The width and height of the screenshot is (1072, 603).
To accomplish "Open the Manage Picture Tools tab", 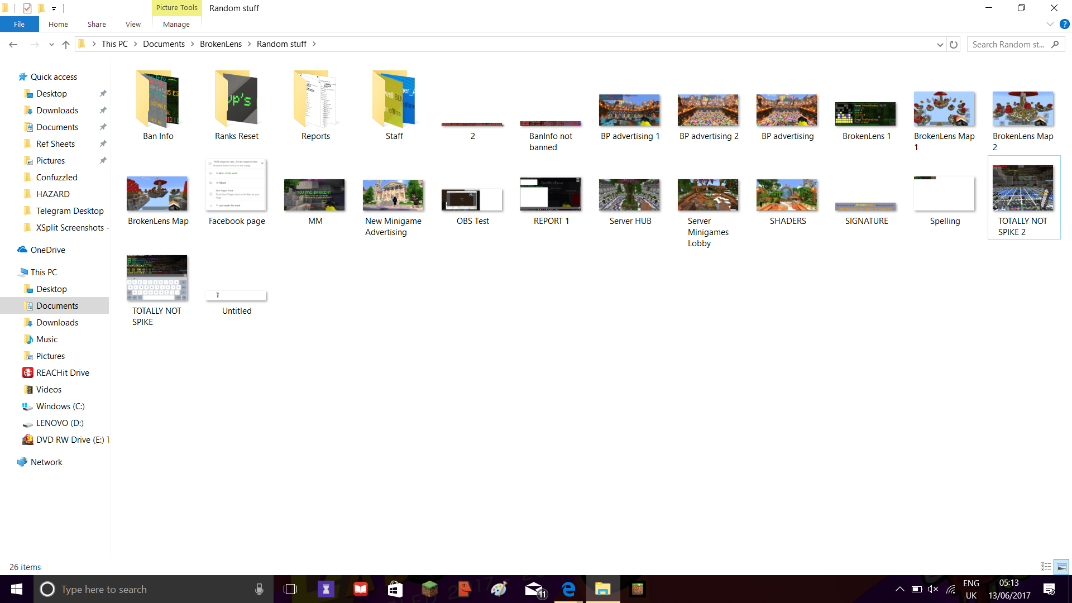I will (x=176, y=24).
